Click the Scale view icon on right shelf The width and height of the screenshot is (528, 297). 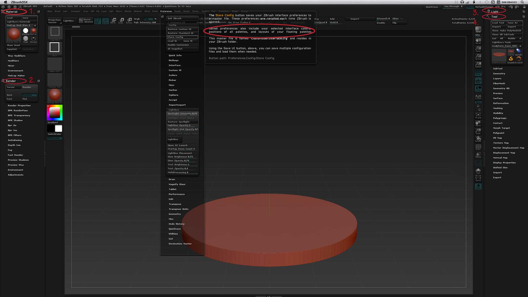click(x=478, y=131)
